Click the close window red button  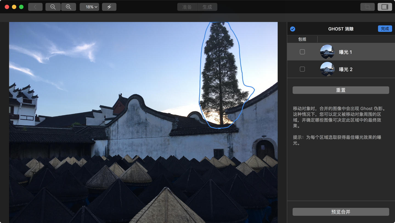pyautogui.click(x=7, y=7)
